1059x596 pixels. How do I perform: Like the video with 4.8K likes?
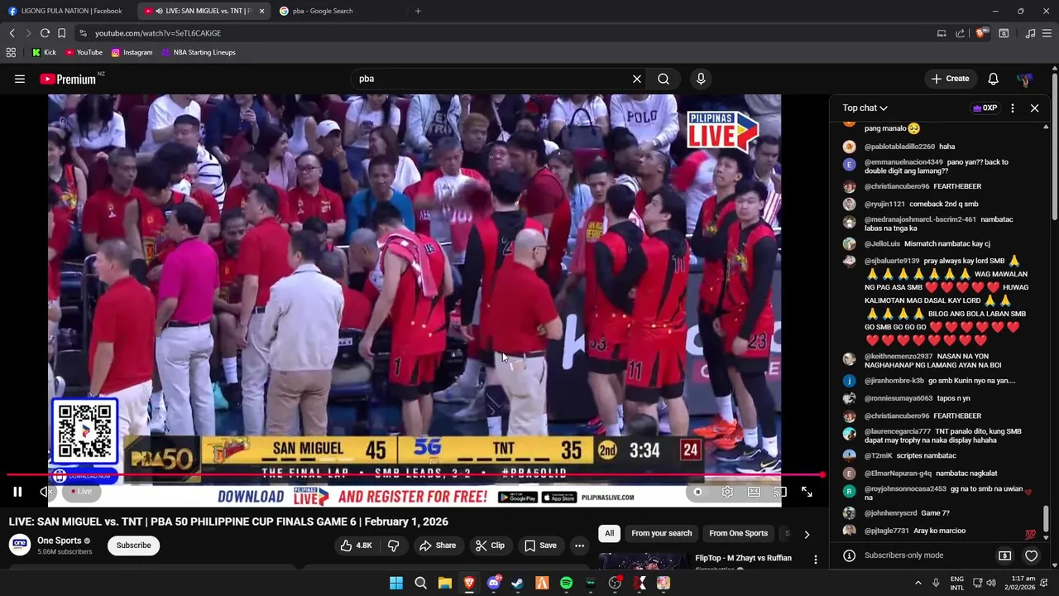pyautogui.click(x=356, y=546)
